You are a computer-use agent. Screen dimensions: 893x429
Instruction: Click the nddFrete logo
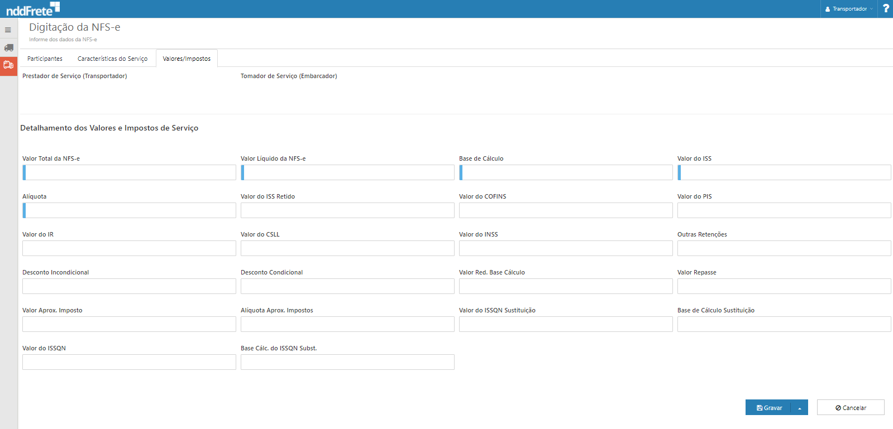point(32,9)
